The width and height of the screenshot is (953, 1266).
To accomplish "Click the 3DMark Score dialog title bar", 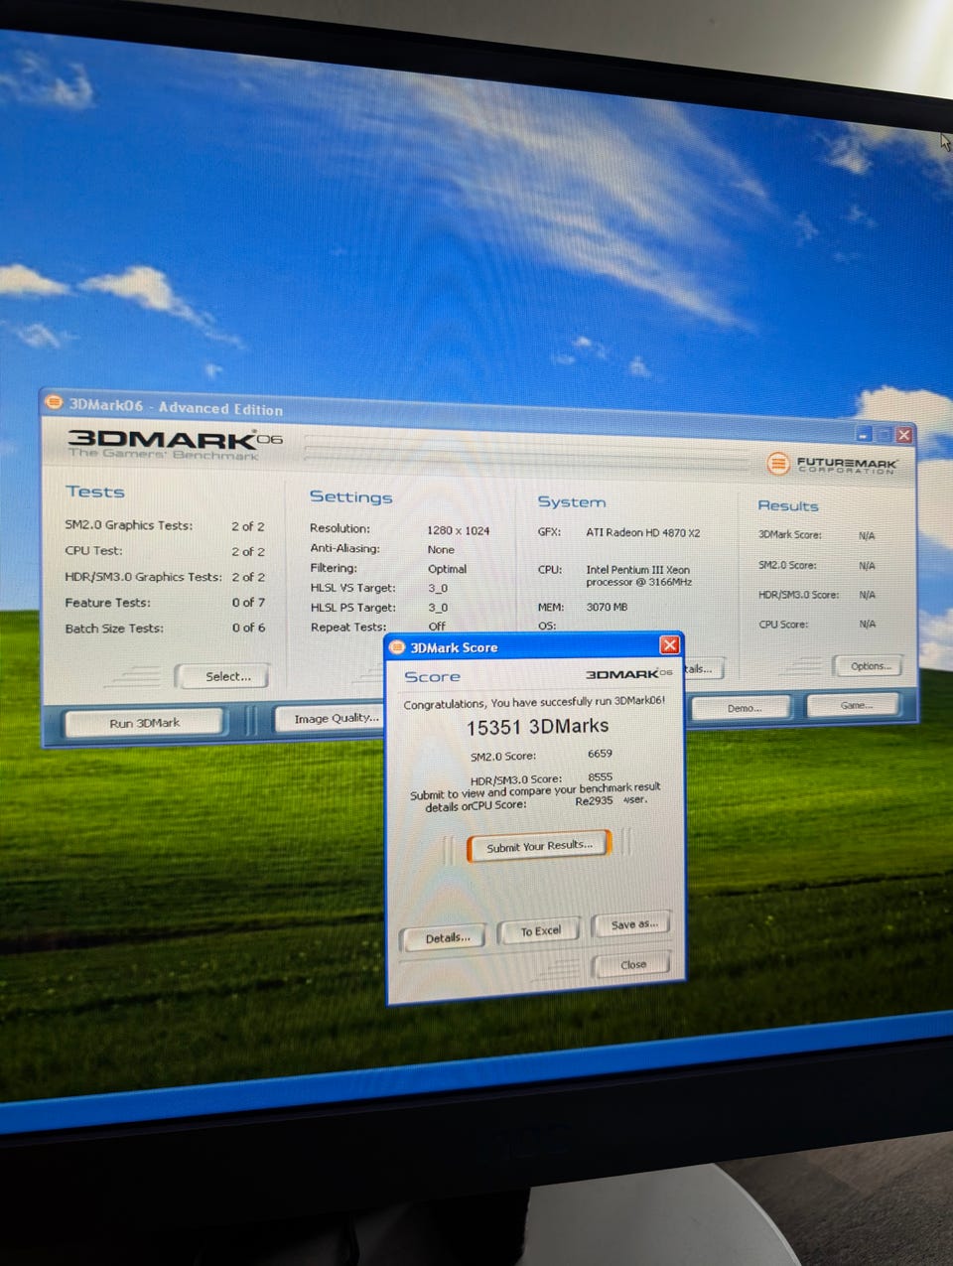I will coord(534,646).
